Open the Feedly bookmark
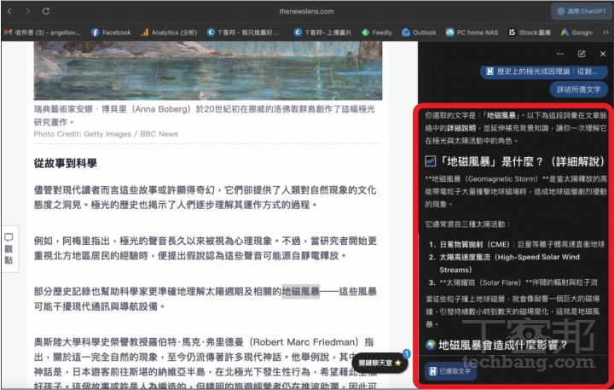The height and width of the screenshot is (390, 614). pyautogui.click(x=377, y=32)
